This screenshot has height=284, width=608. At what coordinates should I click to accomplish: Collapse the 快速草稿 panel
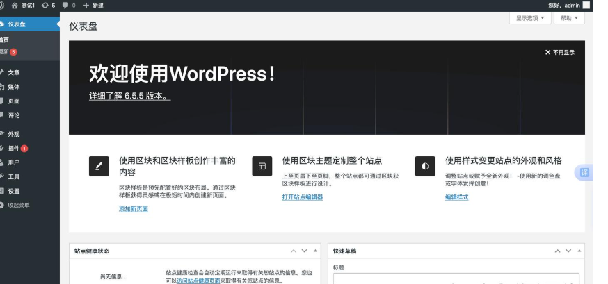click(x=579, y=251)
